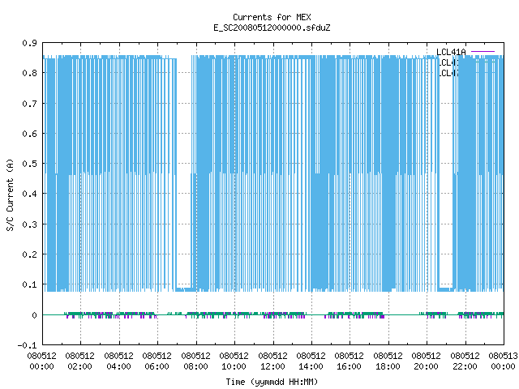519x389 pixels.
Task: Click the -0.1 y-axis tick label
Action: click(27, 345)
